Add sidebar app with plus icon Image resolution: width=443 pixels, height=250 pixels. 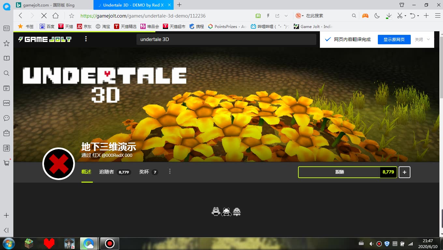point(6,215)
